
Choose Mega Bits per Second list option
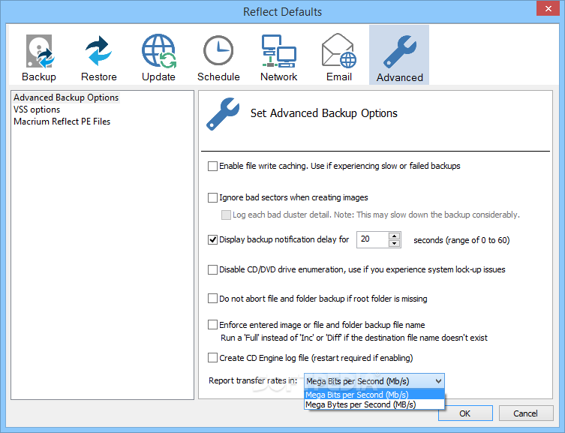coord(374,395)
